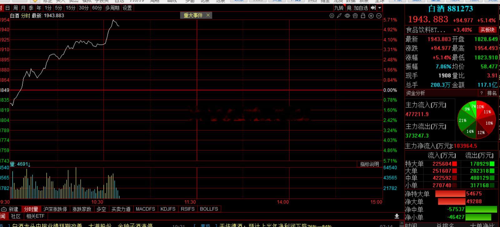Zoom in with the plus circle icon
This screenshot has width=500, height=227.
click(371, 16)
